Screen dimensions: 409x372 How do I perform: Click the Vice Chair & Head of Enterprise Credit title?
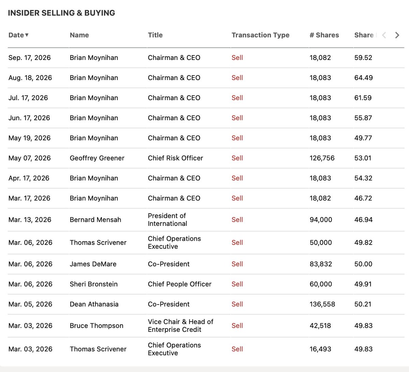click(x=180, y=326)
